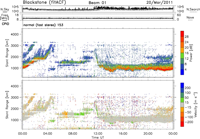Click the '16:00' time axis label
200x139 pixels.
123,134
